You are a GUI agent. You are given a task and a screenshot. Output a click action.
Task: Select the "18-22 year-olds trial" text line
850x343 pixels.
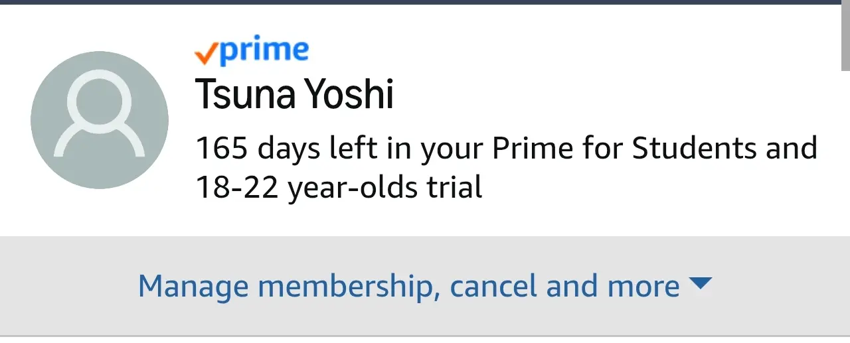tap(339, 188)
